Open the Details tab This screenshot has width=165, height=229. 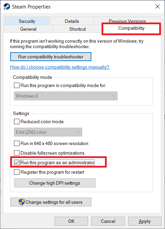[72, 21]
